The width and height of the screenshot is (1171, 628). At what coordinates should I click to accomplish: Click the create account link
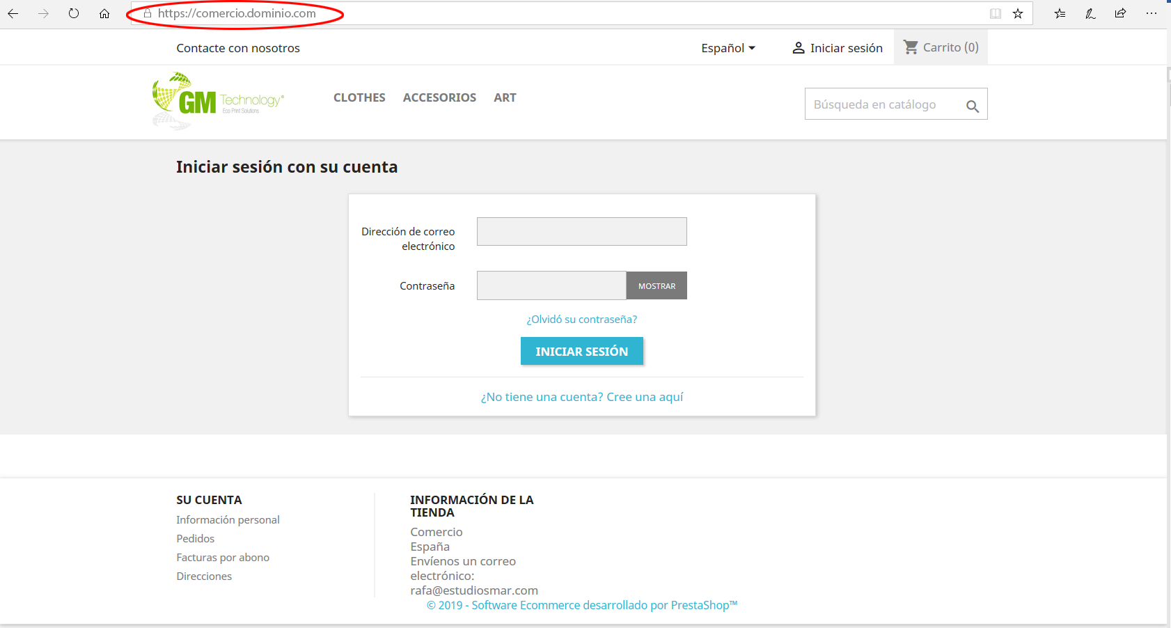[x=581, y=397]
